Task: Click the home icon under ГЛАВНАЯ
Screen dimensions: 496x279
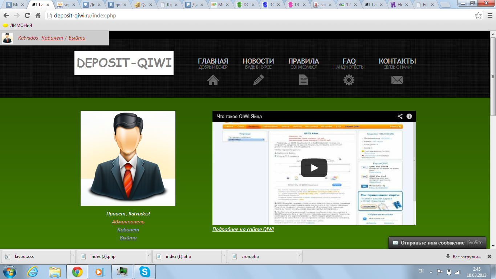Action: coord(213,80)
